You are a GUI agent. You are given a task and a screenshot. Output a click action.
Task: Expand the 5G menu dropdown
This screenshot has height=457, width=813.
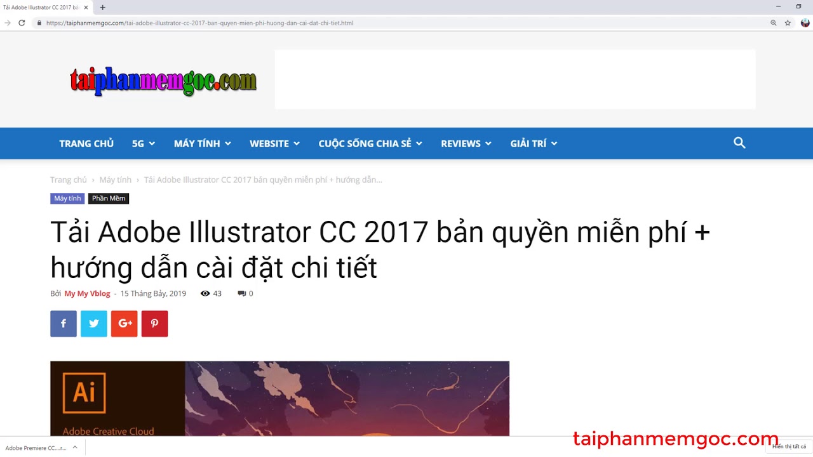[x=144, y=143]
